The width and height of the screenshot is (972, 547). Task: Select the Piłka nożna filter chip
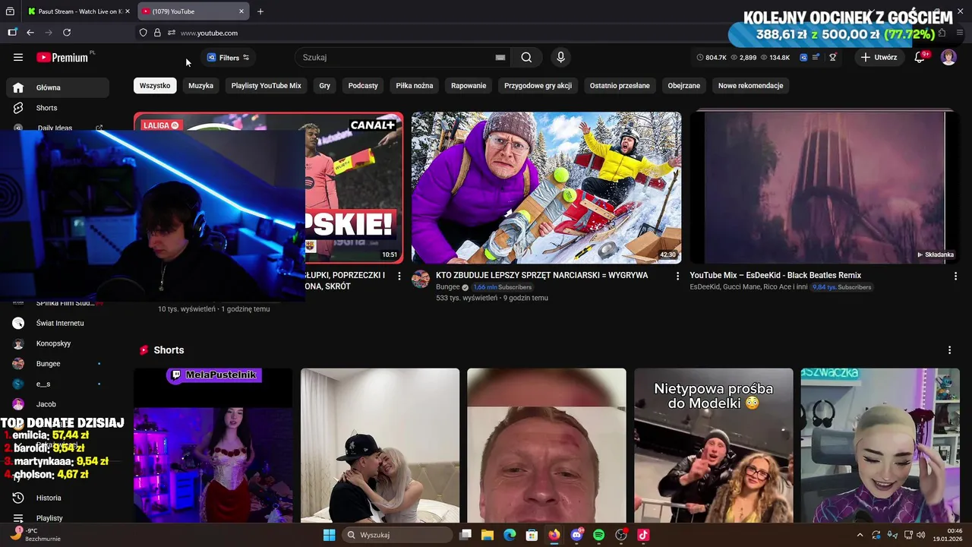coord(415,86)
